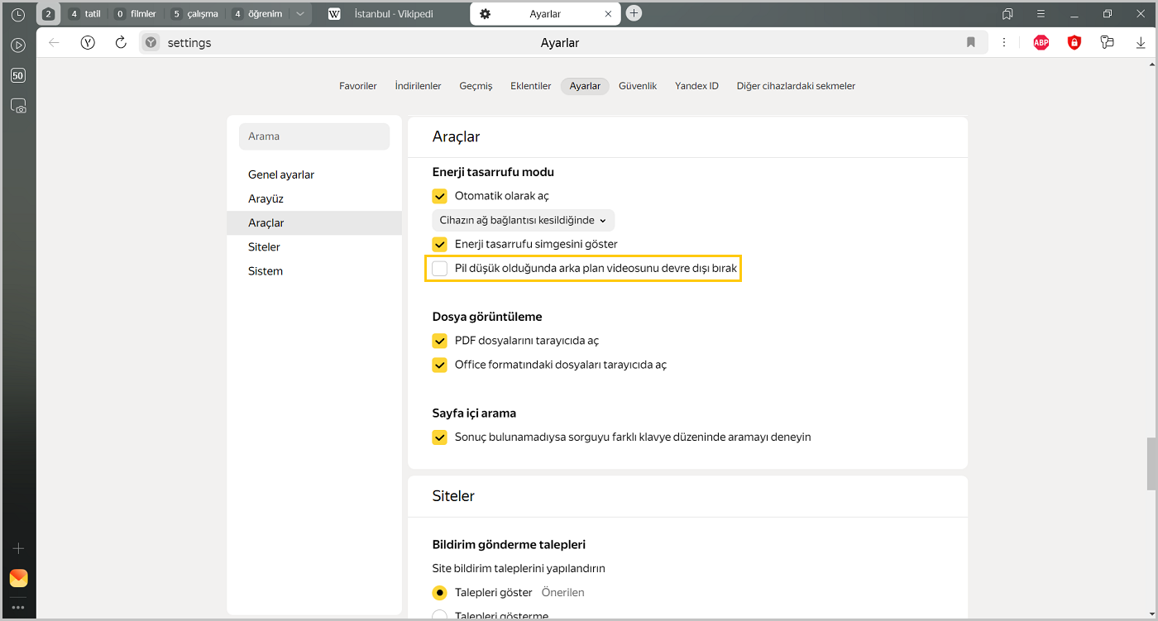Click the Arama settings search field
1158x621 pixels.
[314, 136]
